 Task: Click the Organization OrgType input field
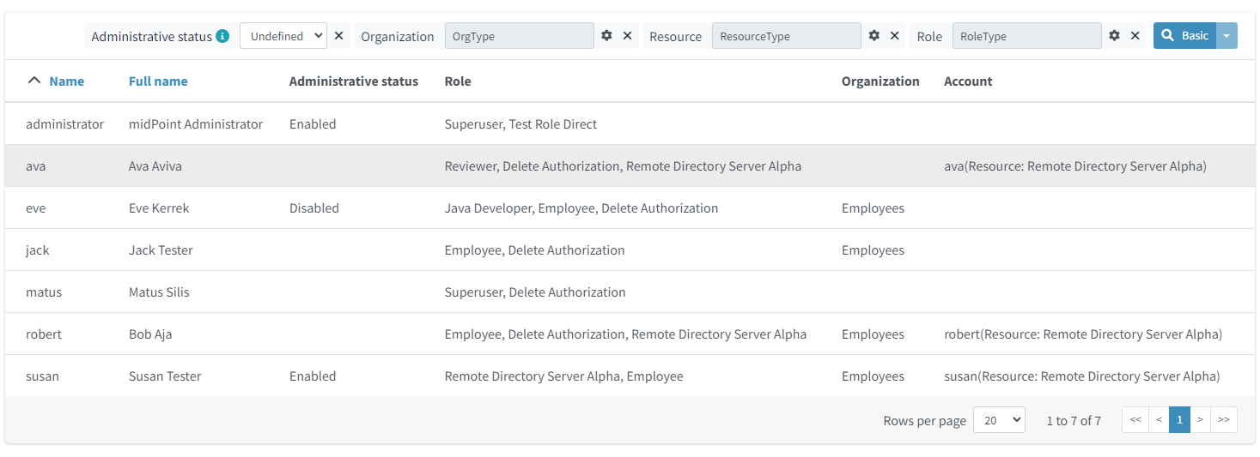coord(519,36)
